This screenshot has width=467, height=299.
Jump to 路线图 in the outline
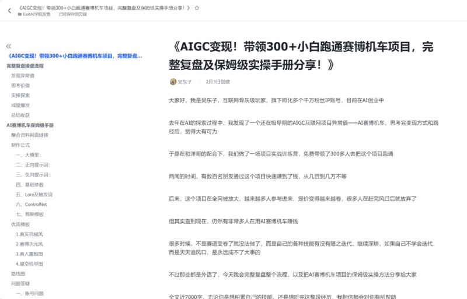coord(18,274)
